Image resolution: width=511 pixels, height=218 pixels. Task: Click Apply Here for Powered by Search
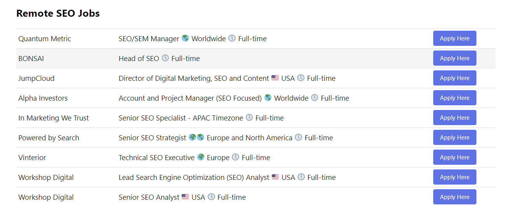[454, 138]
